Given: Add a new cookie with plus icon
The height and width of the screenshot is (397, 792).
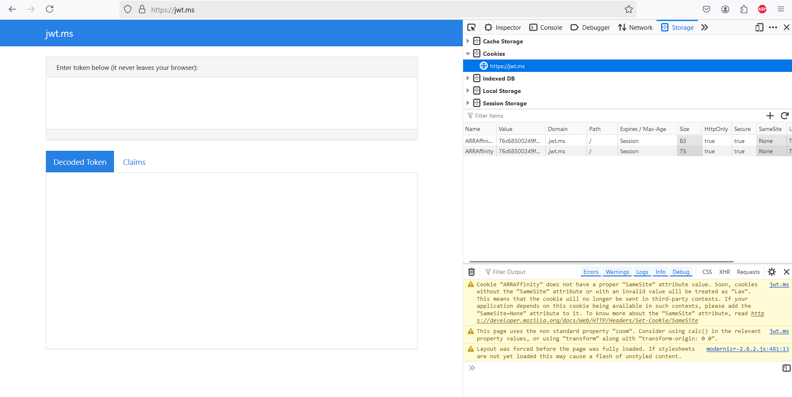Looking at the screenshot, I should click(770, 116).
